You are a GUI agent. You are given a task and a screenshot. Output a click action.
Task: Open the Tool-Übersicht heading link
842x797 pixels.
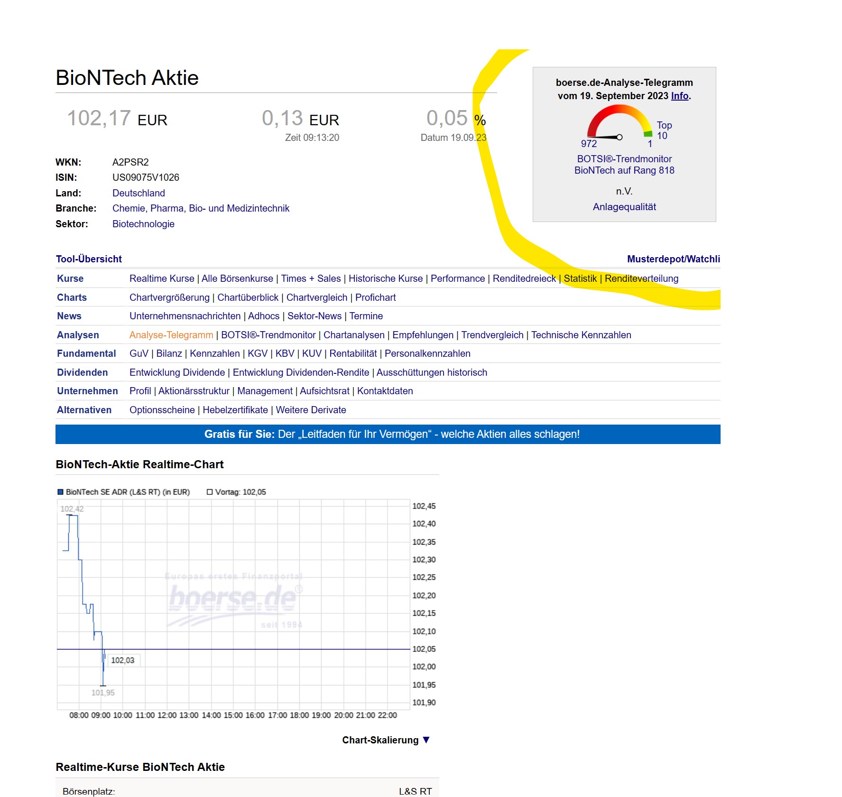pyautogui.click(x=89, y=259)
